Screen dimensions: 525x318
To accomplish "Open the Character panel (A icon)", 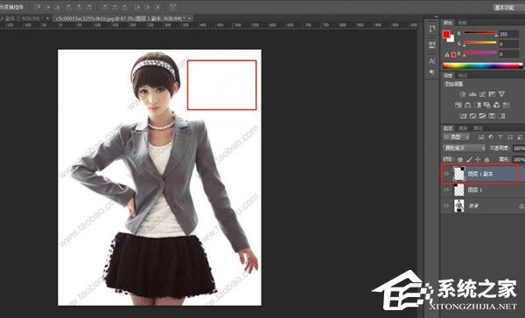I will [431, 61].
